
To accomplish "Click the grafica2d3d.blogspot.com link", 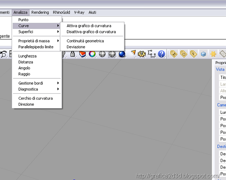I will click(177, 176).
